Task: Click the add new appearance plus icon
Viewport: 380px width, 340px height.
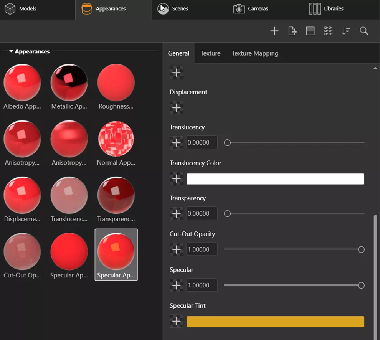Action: pos(274,31)
